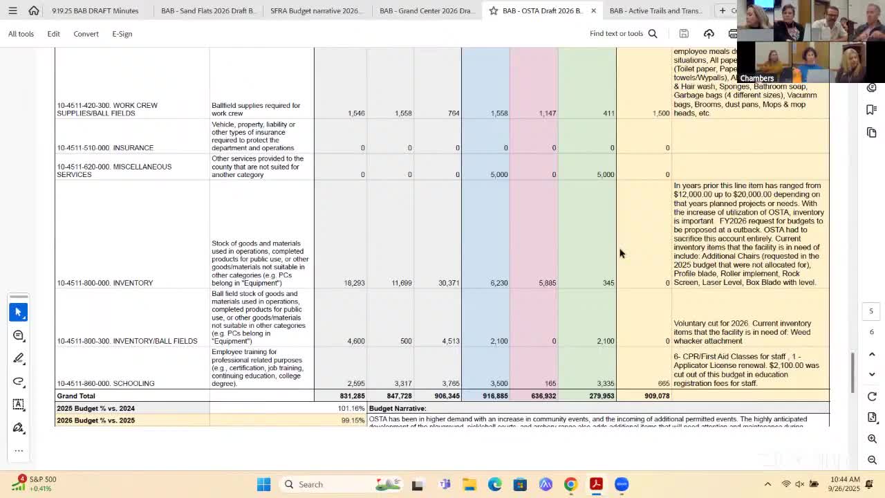
Task: Open the All tools menu
Action: coord(21,33)
